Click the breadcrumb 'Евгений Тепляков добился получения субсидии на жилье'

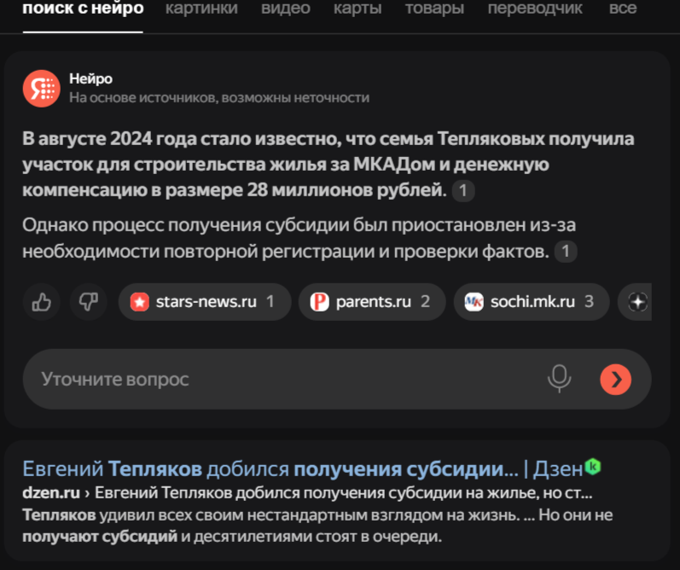point(343,493)
